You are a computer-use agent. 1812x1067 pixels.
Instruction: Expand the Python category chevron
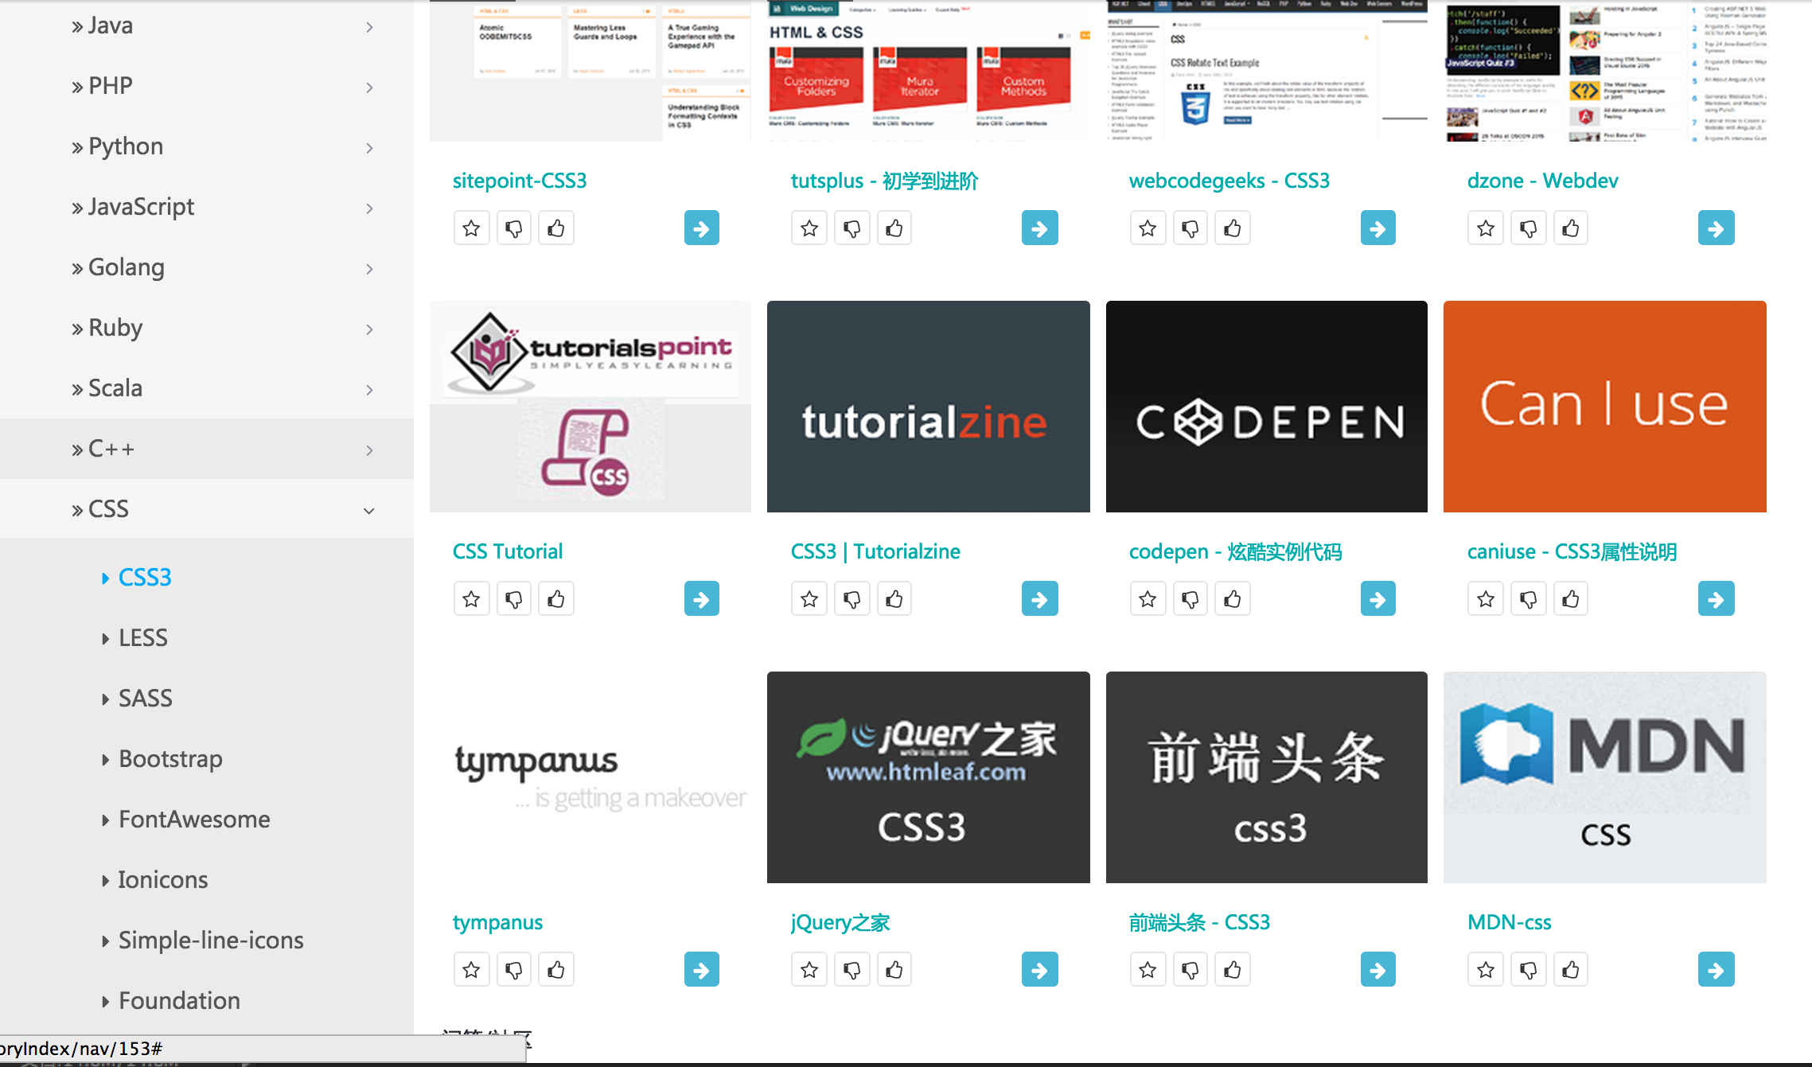click(x=369, y=148)
